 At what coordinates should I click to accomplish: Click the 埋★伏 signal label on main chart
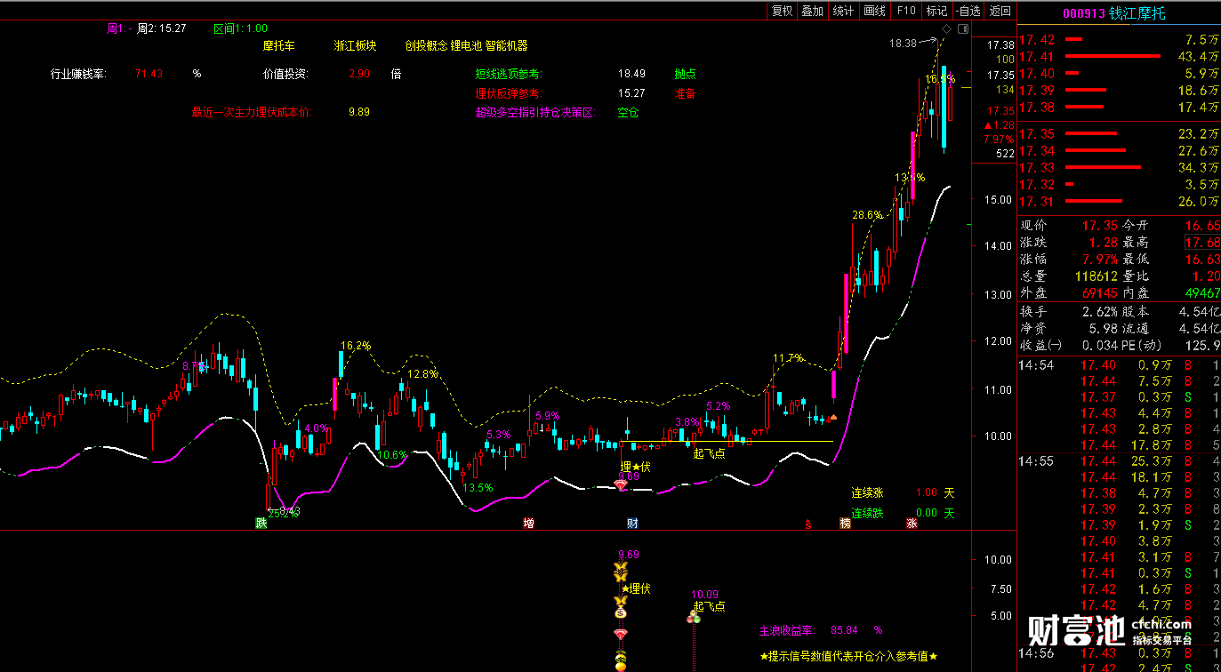pyautogui.click(x=636, y=467)
